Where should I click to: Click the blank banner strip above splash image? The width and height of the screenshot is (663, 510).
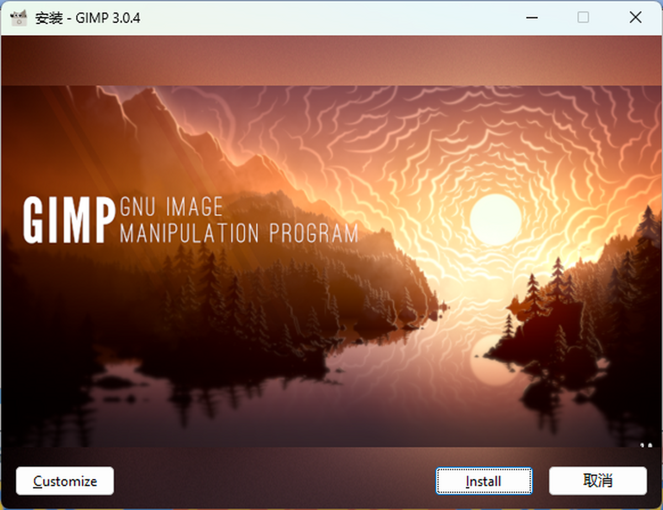[x=331, y=61]
